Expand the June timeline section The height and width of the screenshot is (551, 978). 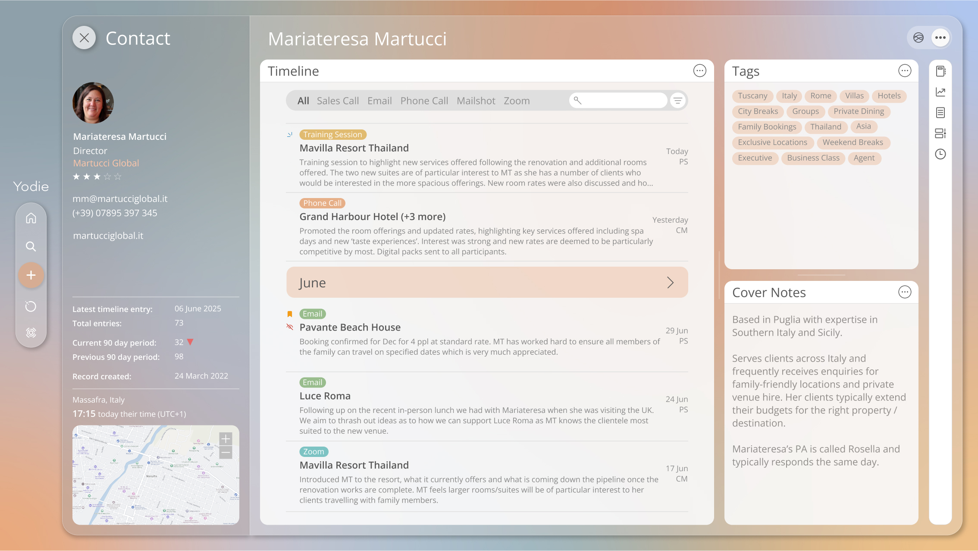pos(670,283)
